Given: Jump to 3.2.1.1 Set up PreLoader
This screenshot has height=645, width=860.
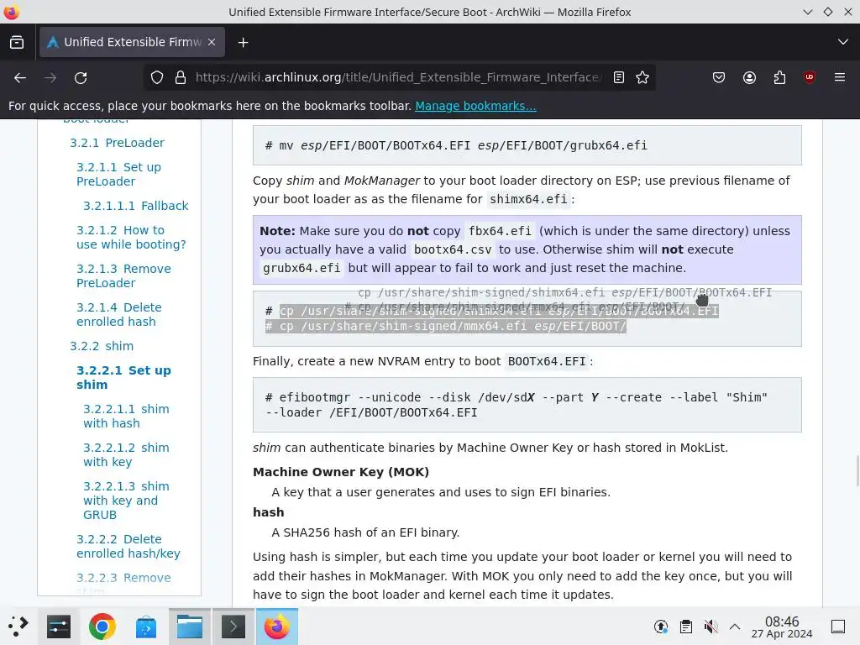Looking at the screenshot, I should pos(118,174).
